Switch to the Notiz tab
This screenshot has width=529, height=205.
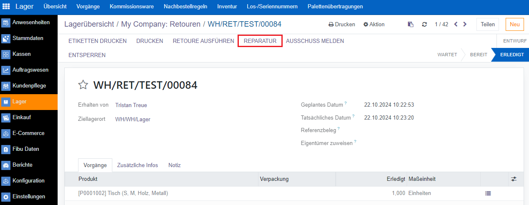coord(175,165)
